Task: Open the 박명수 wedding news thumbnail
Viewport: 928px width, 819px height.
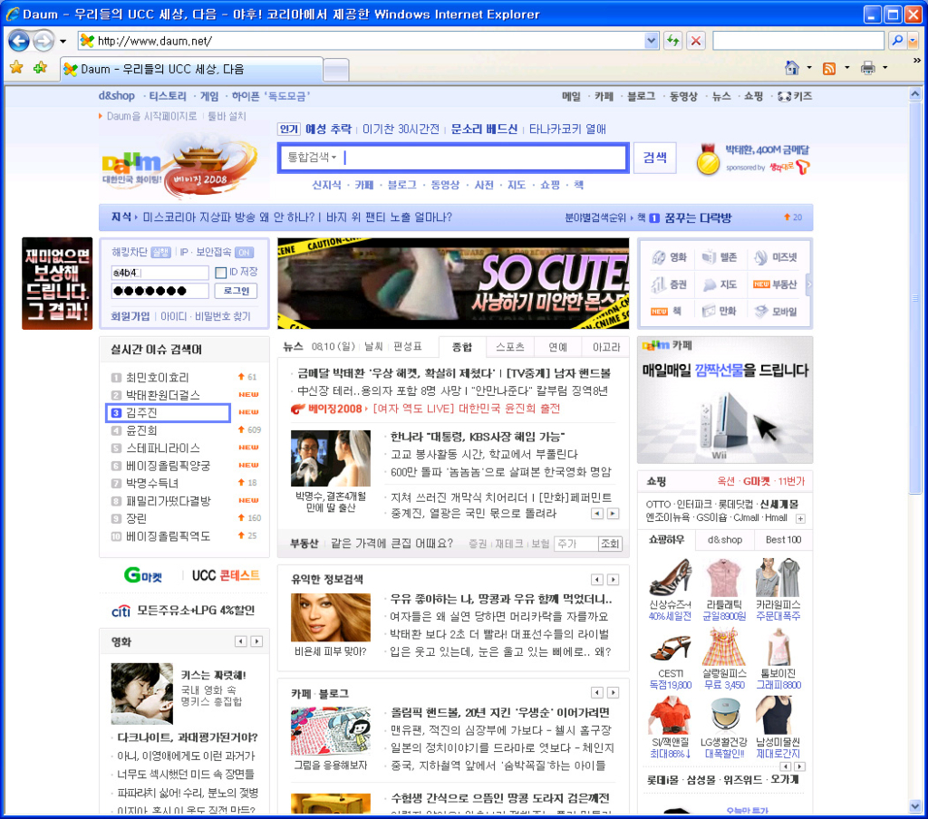Action: (x=330, y=458)
